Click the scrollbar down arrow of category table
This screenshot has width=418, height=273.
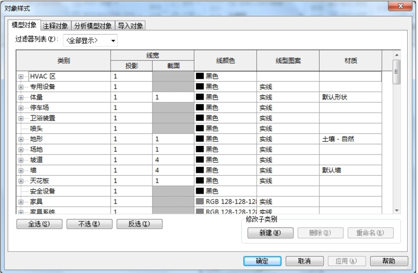[397, 210]
